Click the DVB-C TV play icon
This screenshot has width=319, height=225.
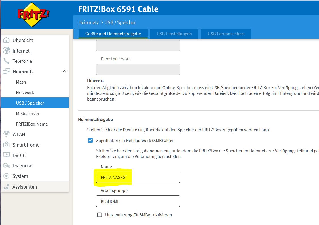(x=6, y=155)
